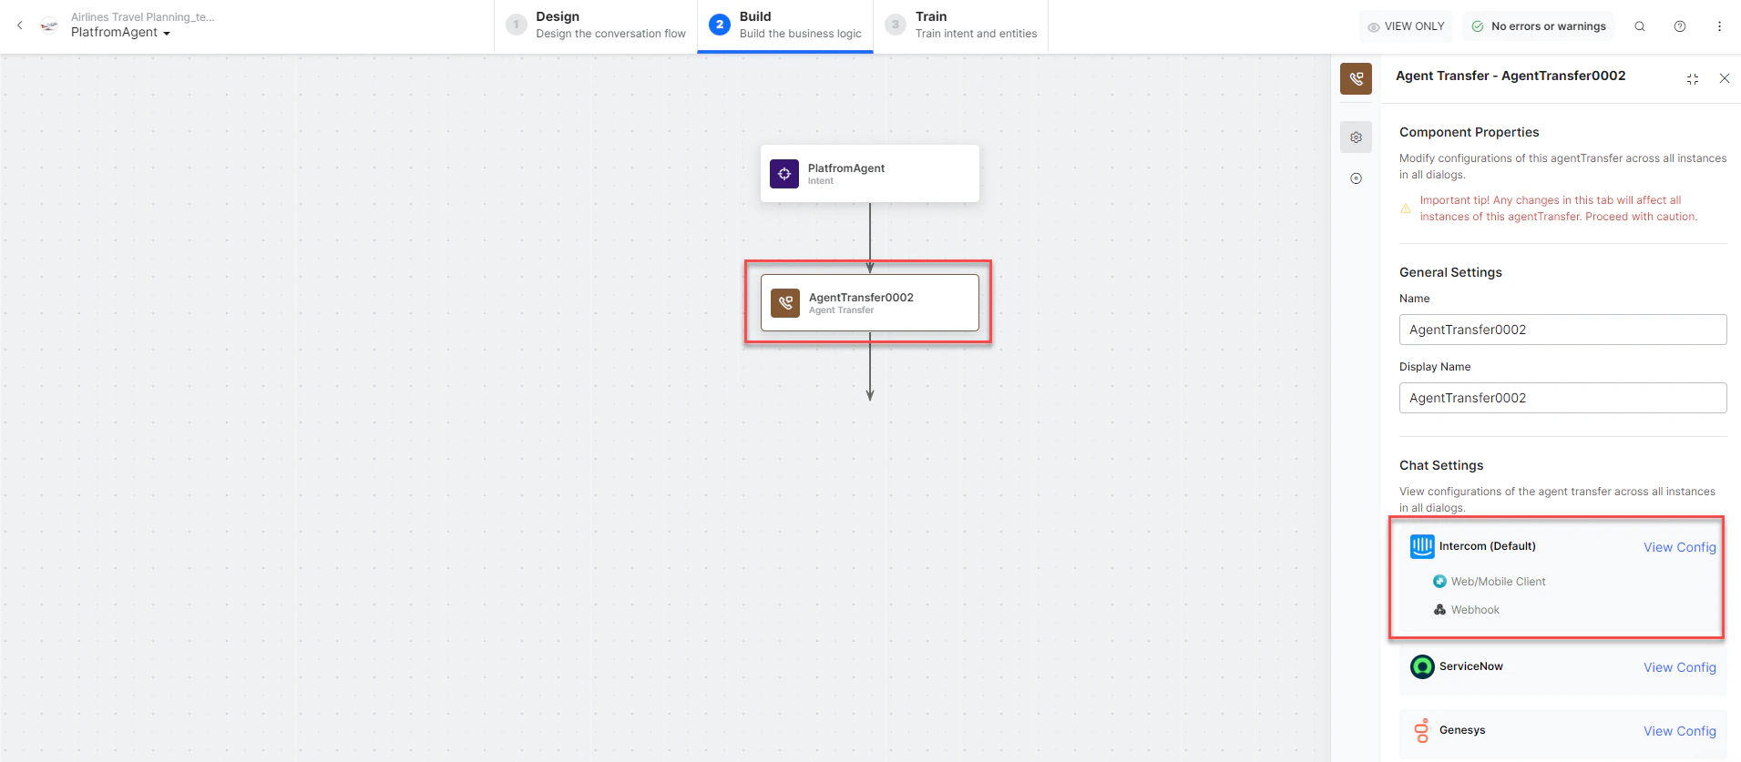The height and width of the screenshot is (762, 1741).
Task: Click the Webhook icon under Intercom
Action: click(1439, 609)
